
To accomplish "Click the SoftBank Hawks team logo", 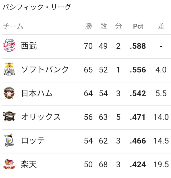I will click(9, 69).
